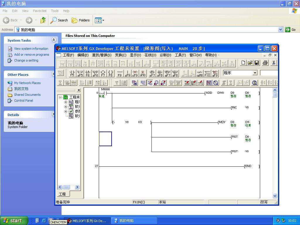
Task: Insert application instruction (F8) brackets icon
Action: 110,73
